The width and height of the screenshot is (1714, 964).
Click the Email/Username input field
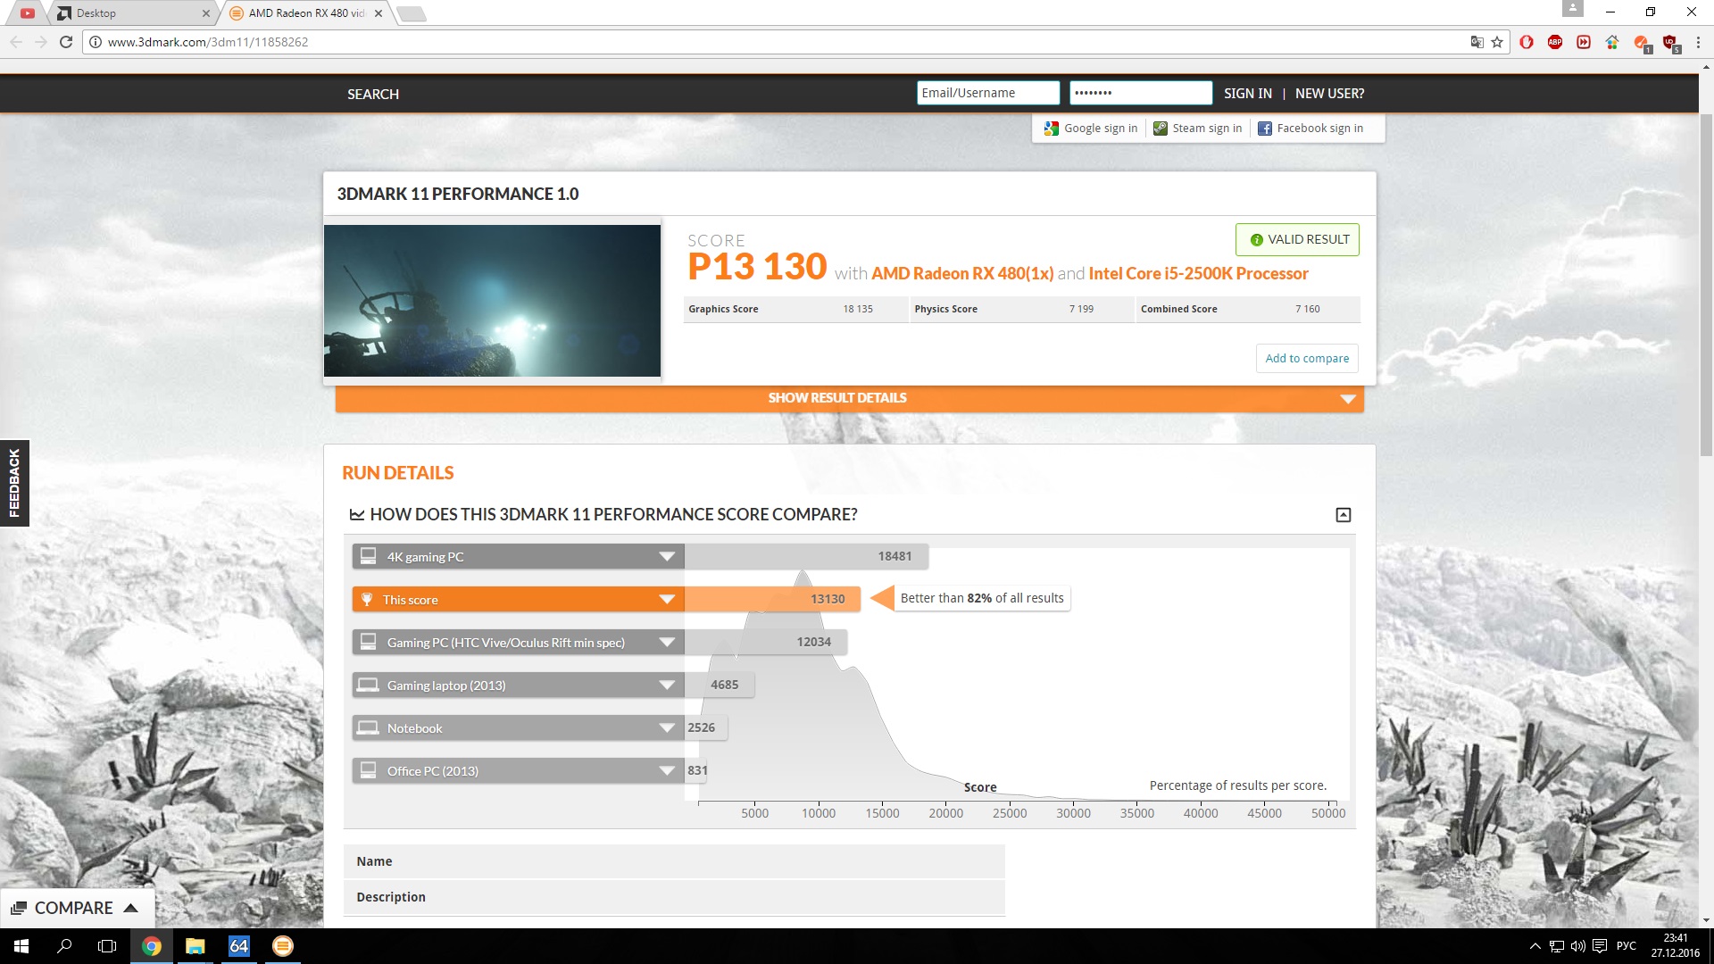pyautogui.click(x=987, y=94)
